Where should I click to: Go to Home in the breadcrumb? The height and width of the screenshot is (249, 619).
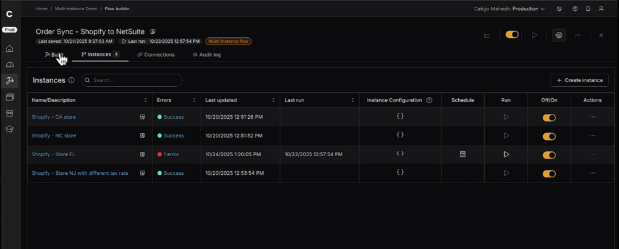(x=42, y=8)
